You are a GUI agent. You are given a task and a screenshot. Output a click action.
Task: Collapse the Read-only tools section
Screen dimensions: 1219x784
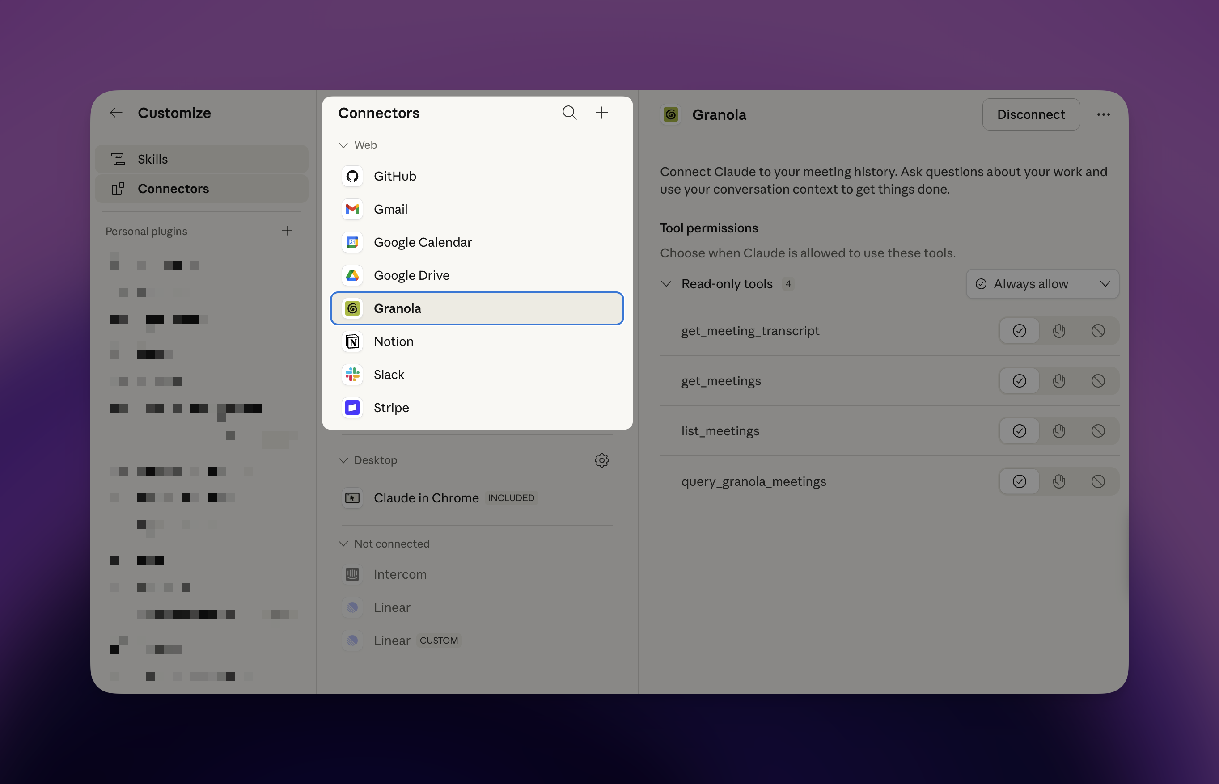(667, 284)
